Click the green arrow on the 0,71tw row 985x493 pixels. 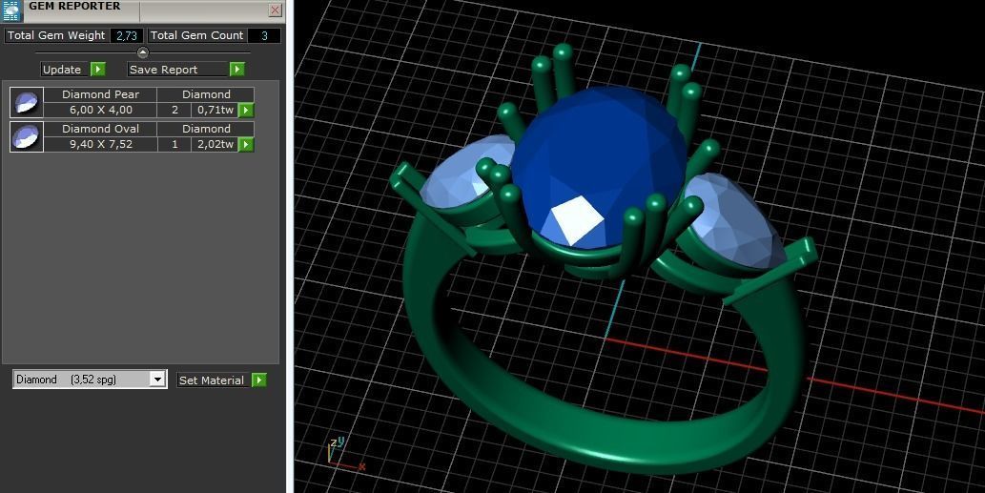(x=246, y=111)
